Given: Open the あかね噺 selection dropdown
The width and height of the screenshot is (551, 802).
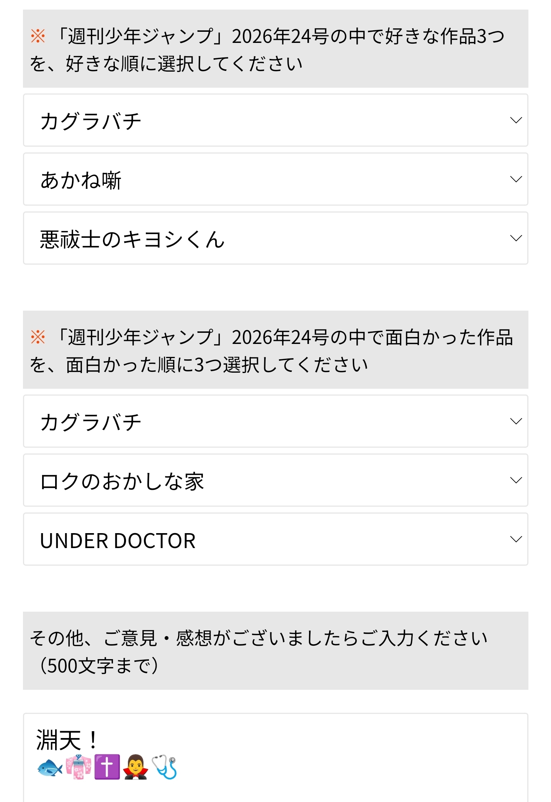Looking at the screenshot, I should point(275,179).
